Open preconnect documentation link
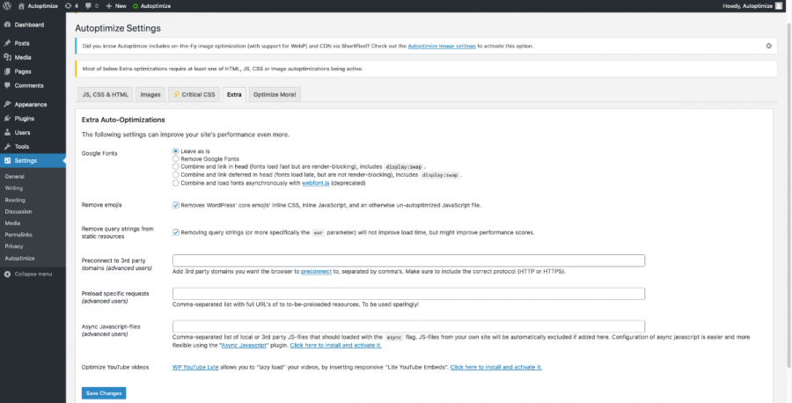 tap(316, 272)
